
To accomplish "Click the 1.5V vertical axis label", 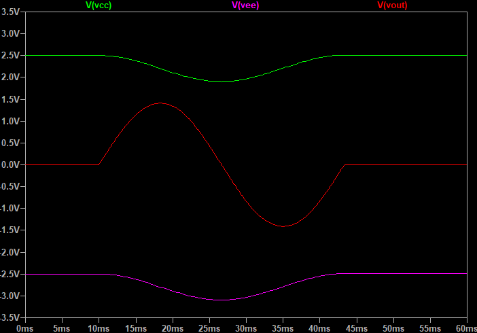I will [12, 99].
